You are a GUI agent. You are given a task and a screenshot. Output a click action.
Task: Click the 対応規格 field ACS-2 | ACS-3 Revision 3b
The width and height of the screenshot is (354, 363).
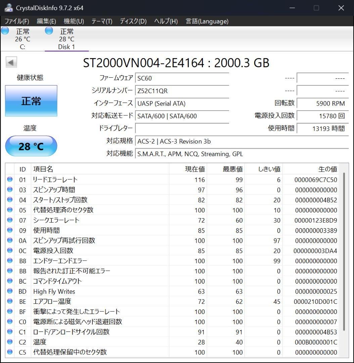coord(242,141)
